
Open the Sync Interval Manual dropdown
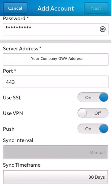[x=56, y=152]
